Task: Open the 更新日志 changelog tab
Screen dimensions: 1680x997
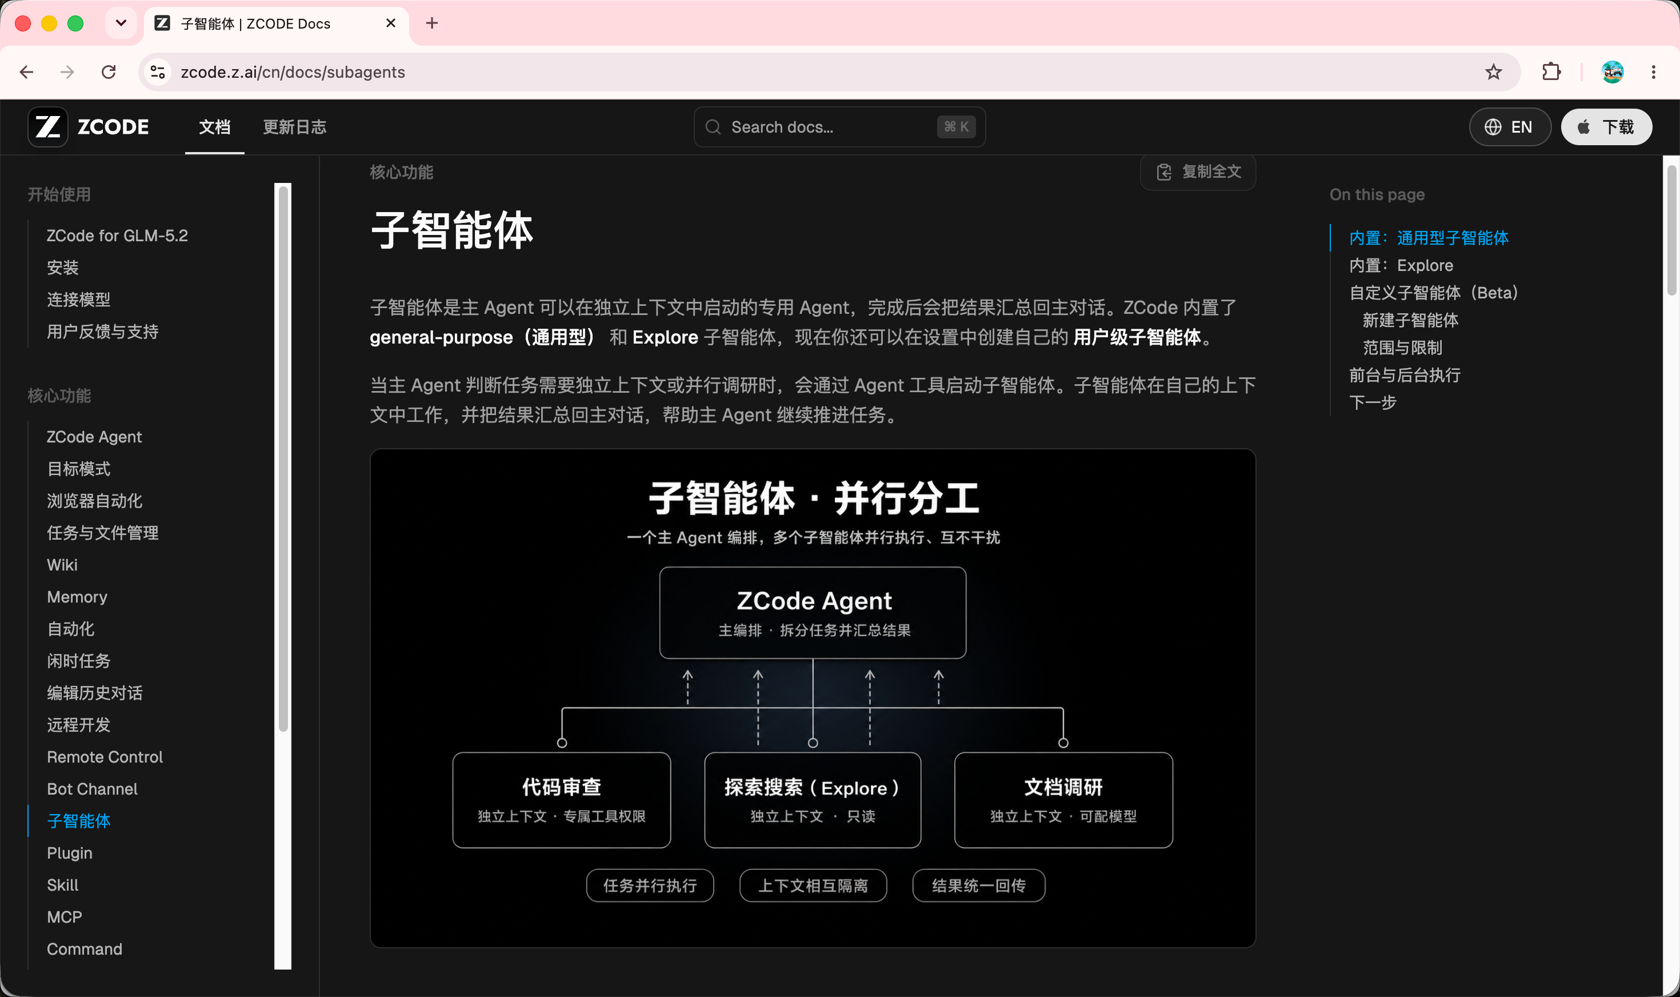Action: (x=295, y=127)
